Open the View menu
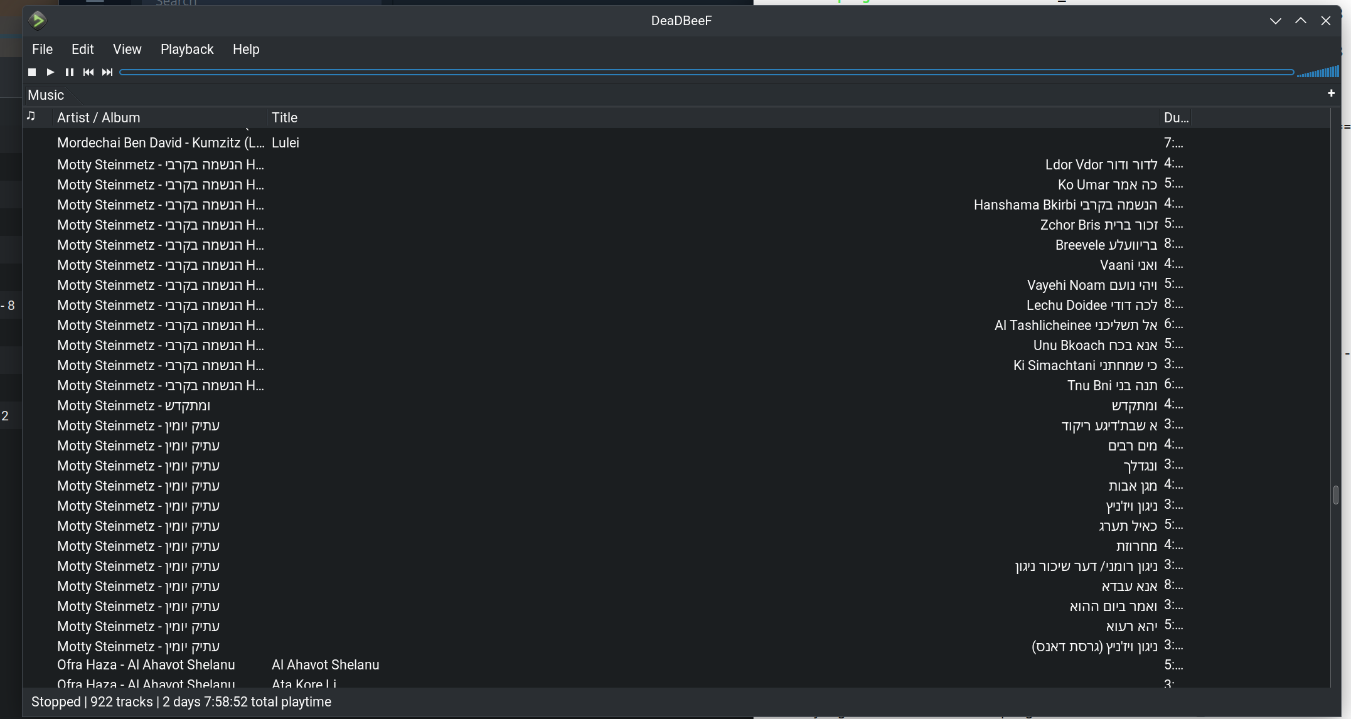The width and height of the screenshot is (1351, 719). click(x=127, y=50)
